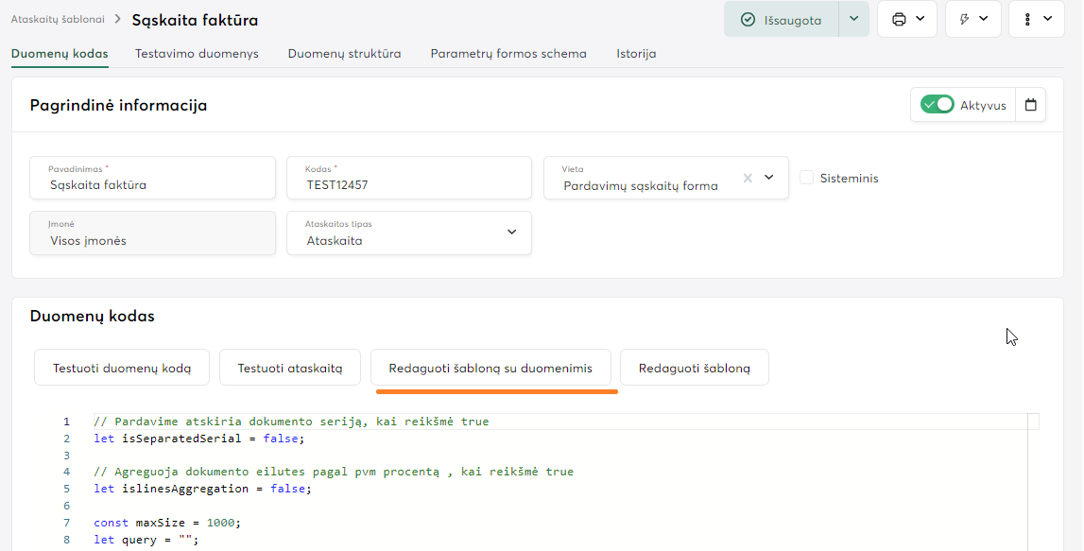Go to Parametrų formos schema tab
The image size is (1084, 551).
tap(508, 54)
